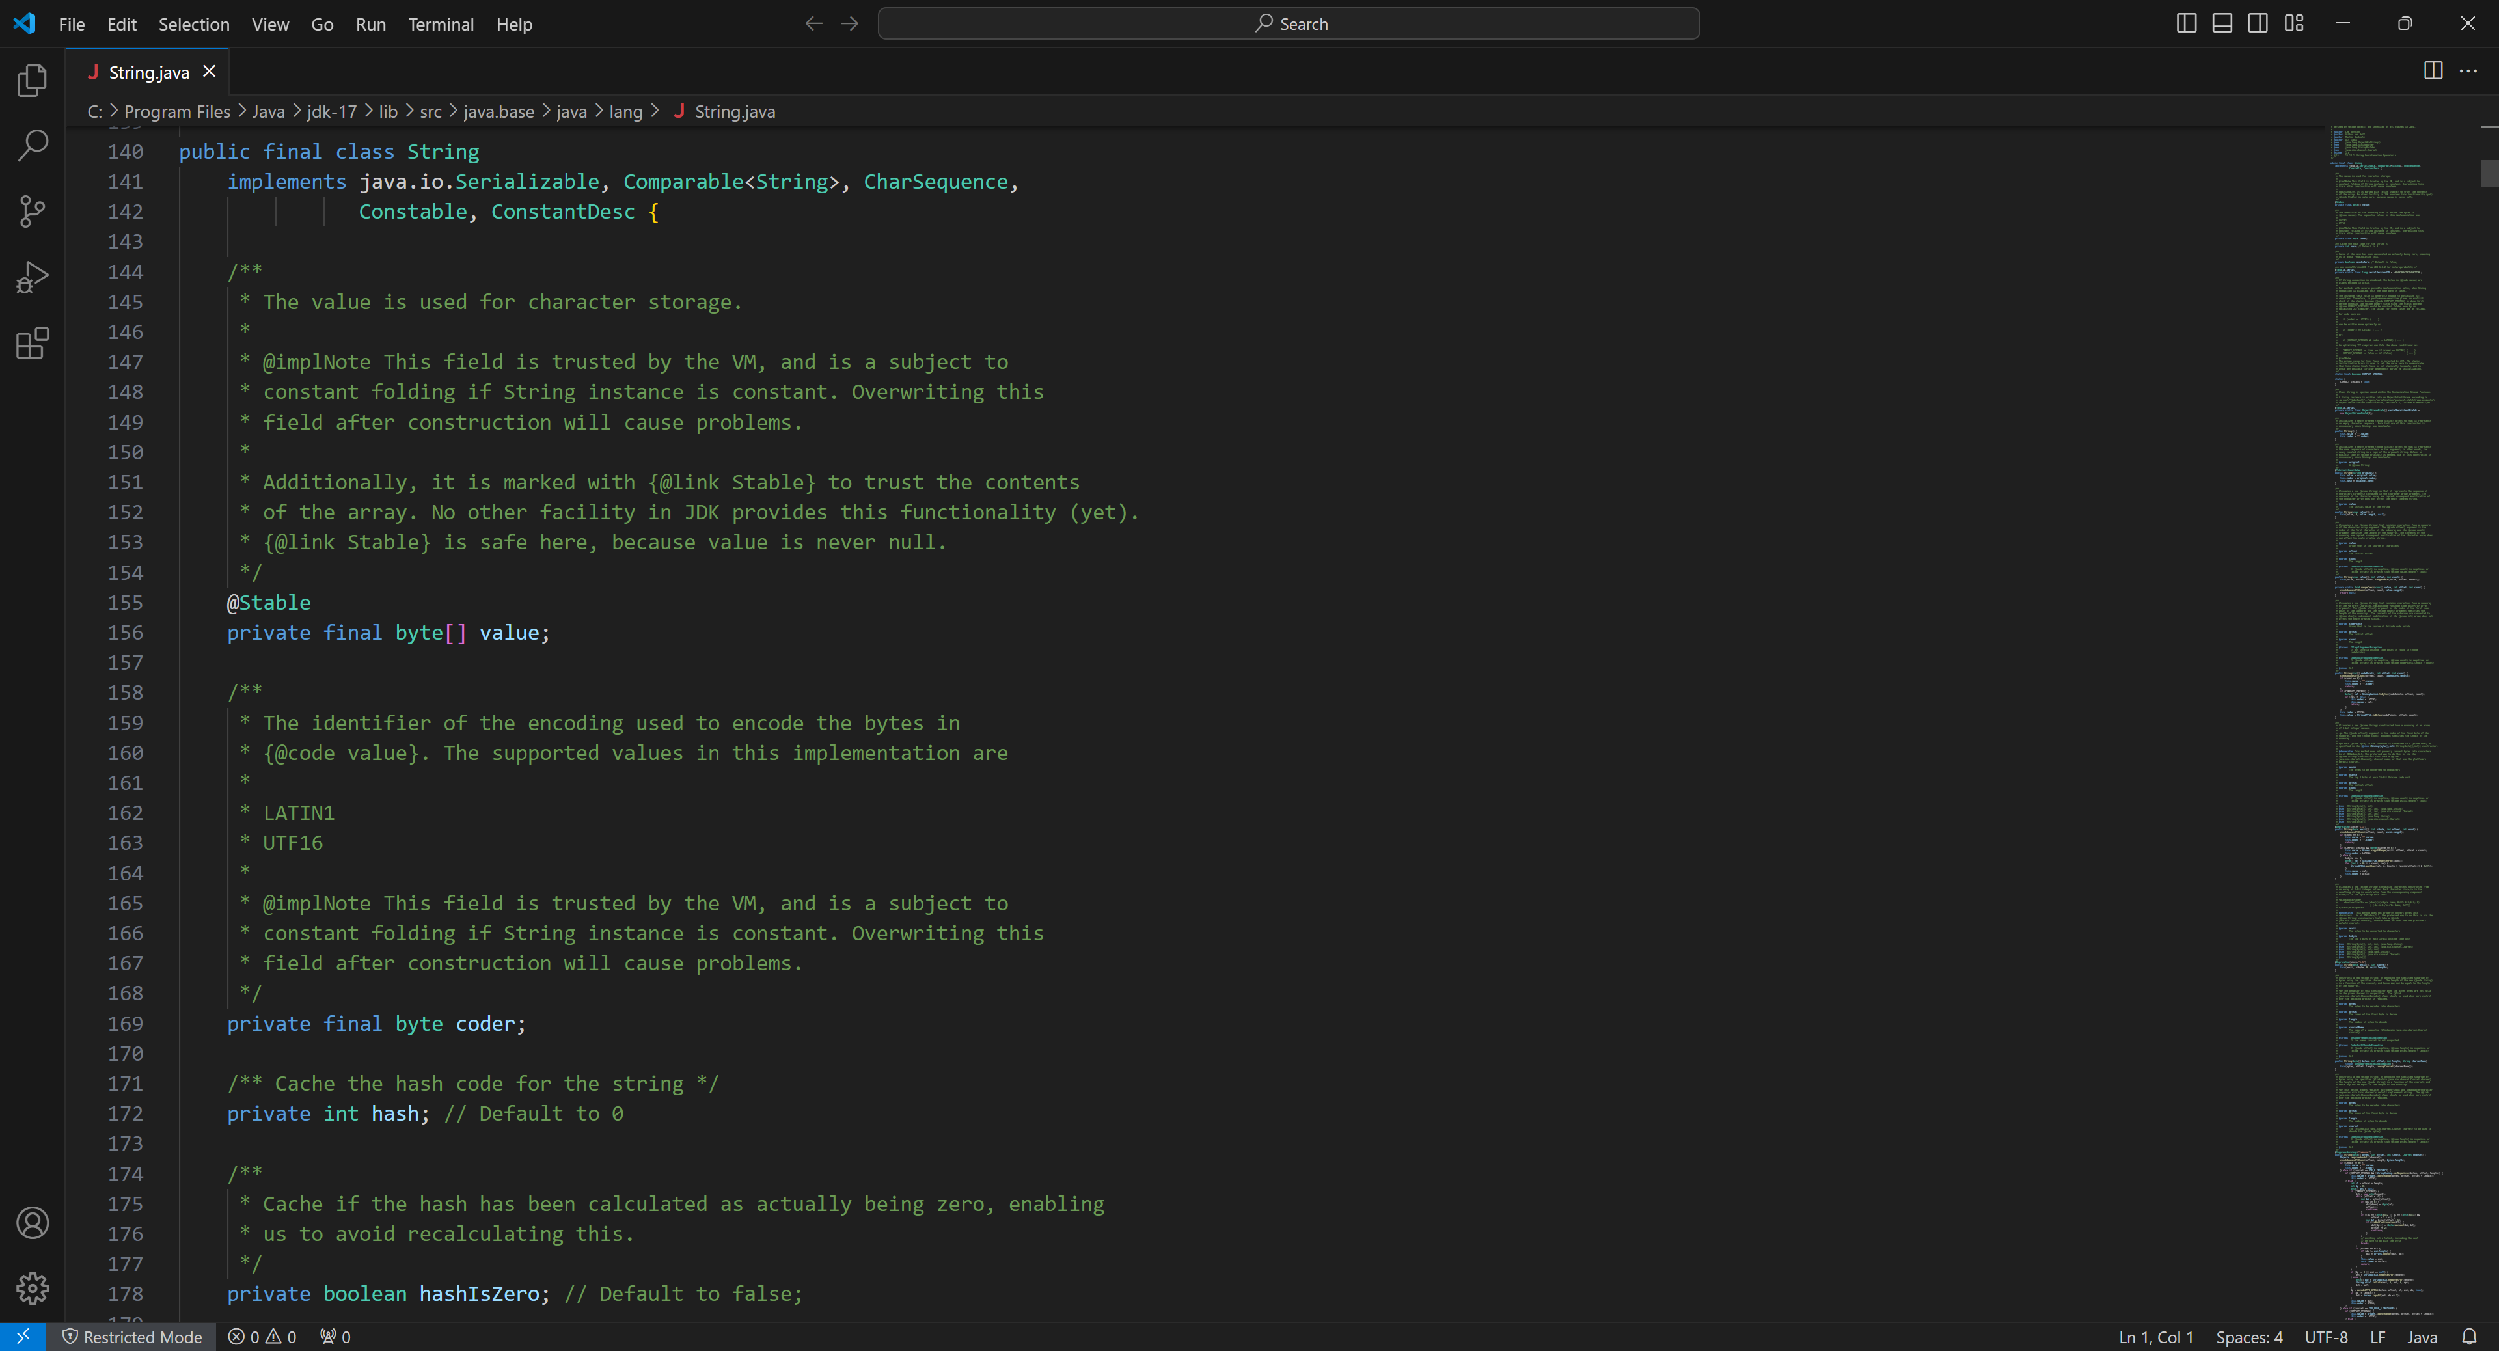
Task: Click the Split Editor Right icon
Action: pyautogui.click(x=2432, y=71)
